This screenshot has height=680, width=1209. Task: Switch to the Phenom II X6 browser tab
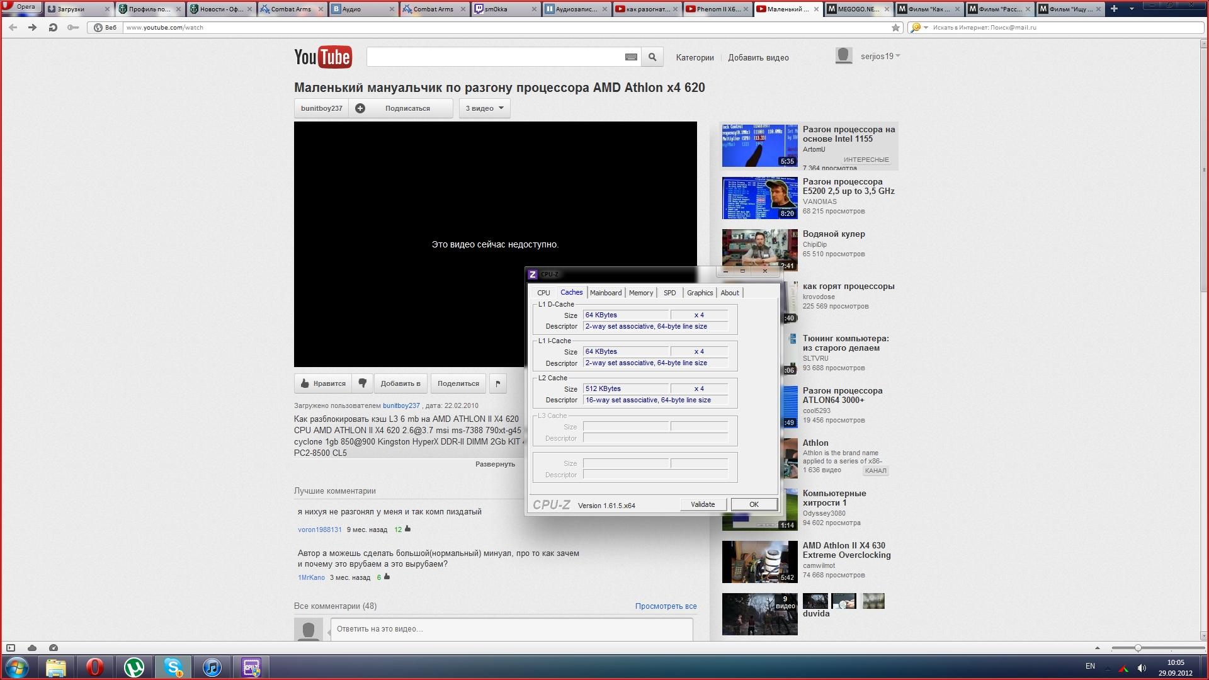coord(717,9)
